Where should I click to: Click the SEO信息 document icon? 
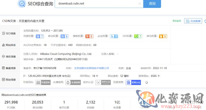3,33
